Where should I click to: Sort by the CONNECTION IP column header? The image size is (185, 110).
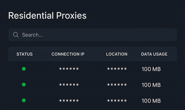[x=68, y=54]
